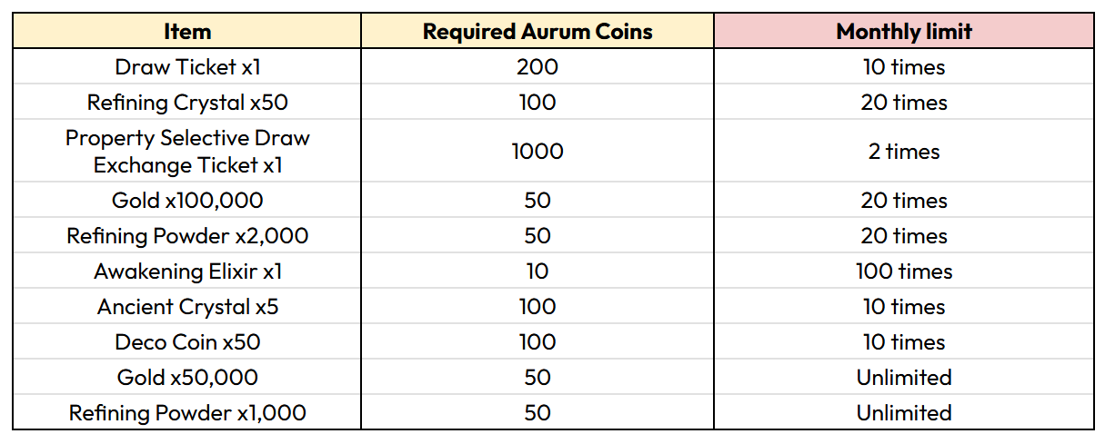Image resolution: width=1105 pixels, height=434 pixels.
Task: Click the "Refining Powder x1,000" cell
Action: 187,413
